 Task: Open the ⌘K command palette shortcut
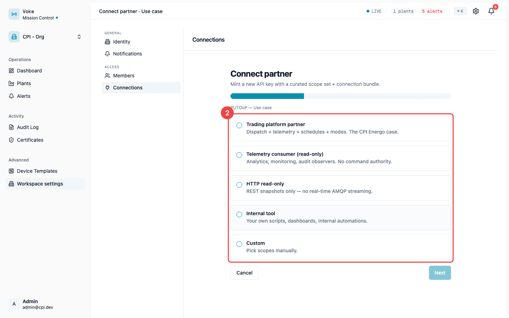(x=460, y=11)
